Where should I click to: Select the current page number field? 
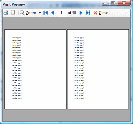click(x=61, y=13)
